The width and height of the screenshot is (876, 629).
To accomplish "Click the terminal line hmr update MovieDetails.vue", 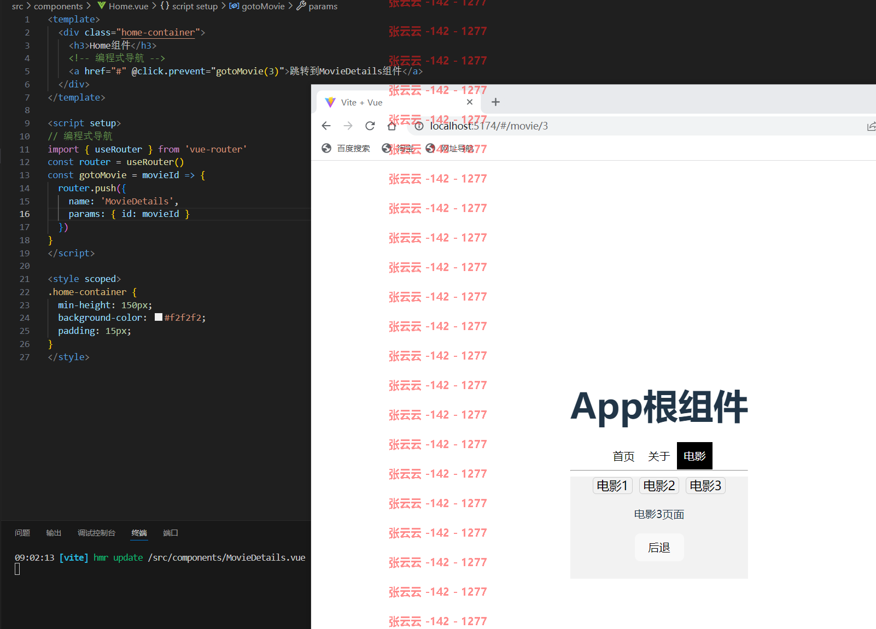I will pyautogui.click(x=160, y=557).
